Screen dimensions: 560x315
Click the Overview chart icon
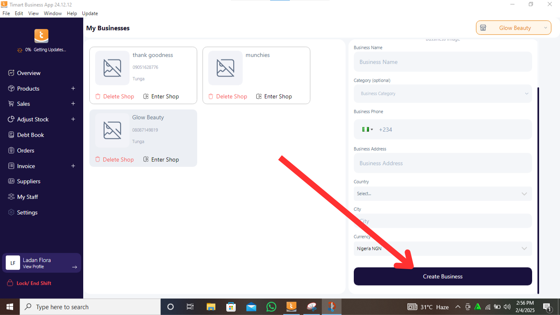point(11,73)
